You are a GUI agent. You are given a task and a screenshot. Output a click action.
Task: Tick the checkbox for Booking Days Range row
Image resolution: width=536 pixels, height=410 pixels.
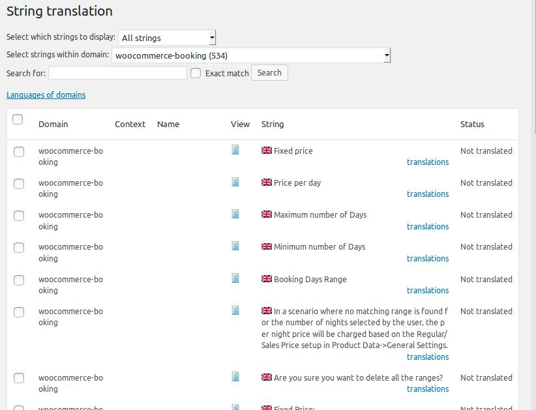point(19,280)
